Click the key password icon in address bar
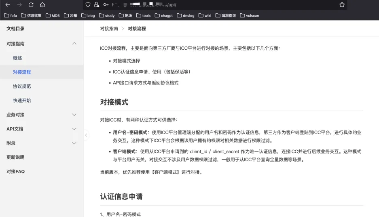The height and width of the screenshot is (217, 379). click(x=106, y=4)
